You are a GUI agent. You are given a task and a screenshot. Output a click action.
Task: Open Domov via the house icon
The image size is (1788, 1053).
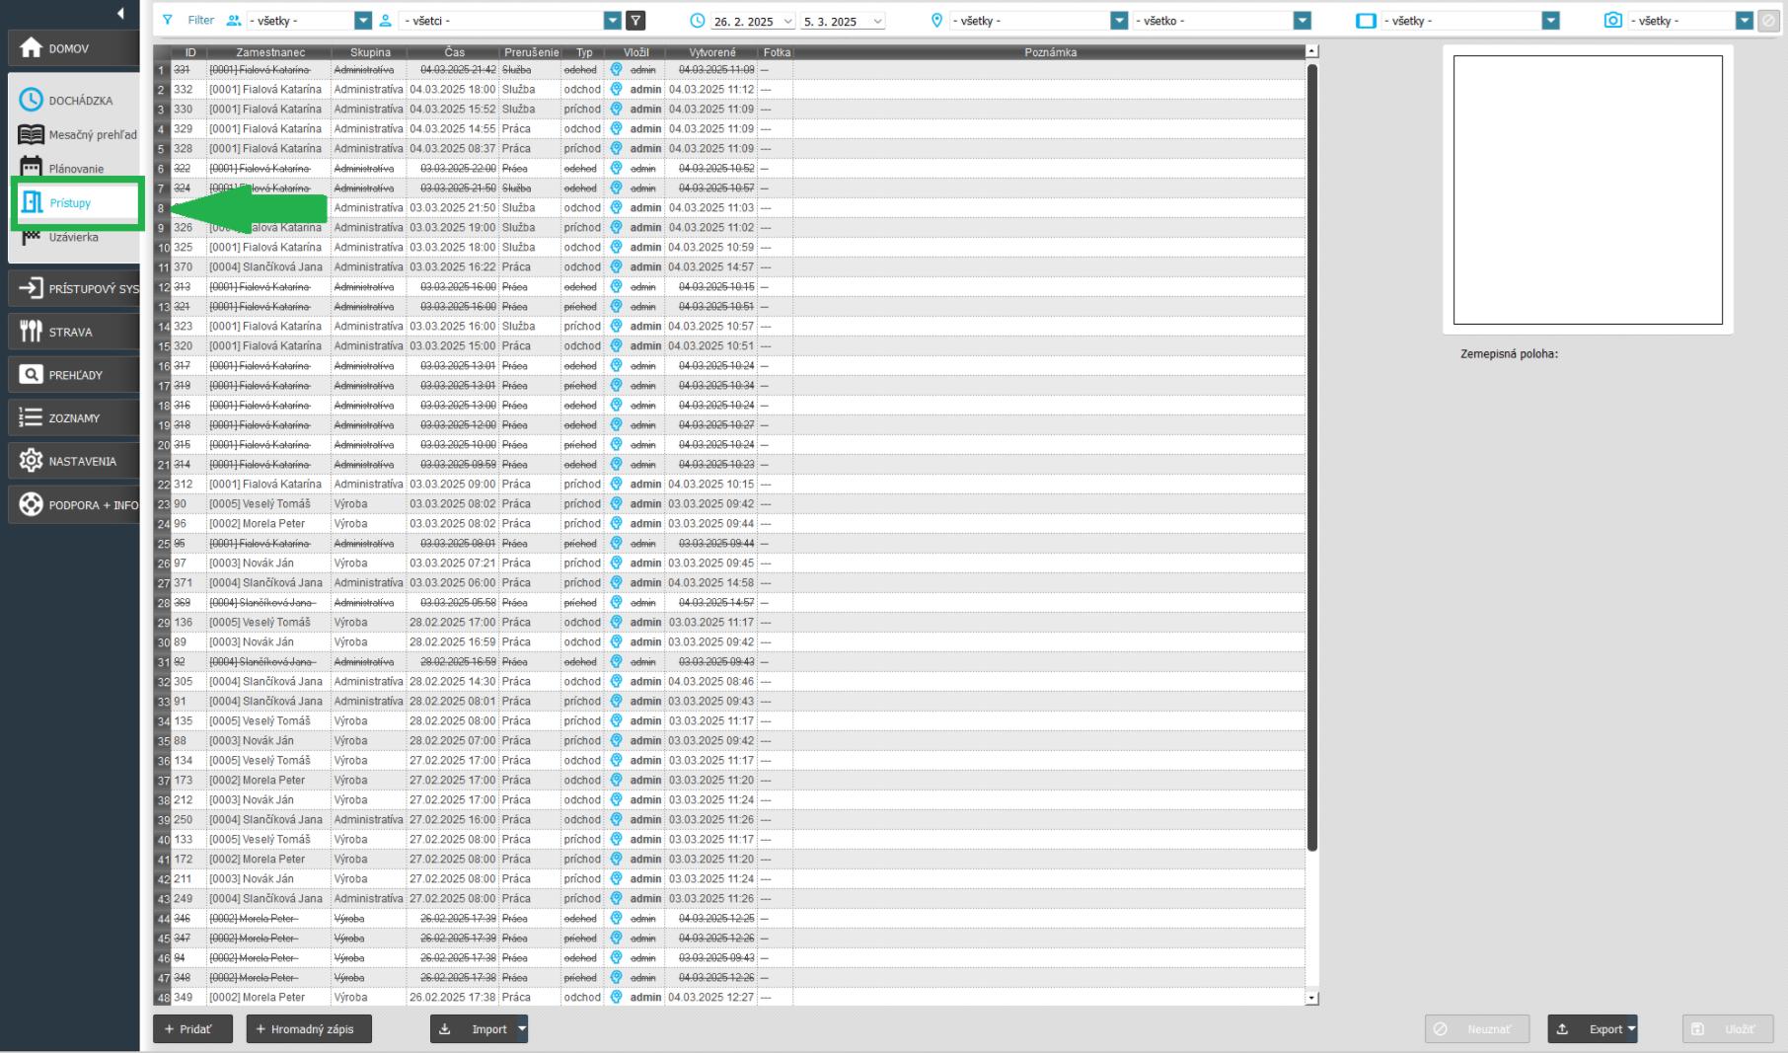click(31, 48)
